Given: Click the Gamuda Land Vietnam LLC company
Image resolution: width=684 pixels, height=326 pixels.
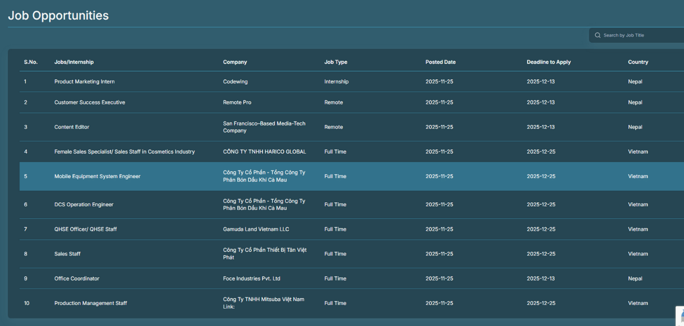Looking at the screenshot, I should coord(256,229).
